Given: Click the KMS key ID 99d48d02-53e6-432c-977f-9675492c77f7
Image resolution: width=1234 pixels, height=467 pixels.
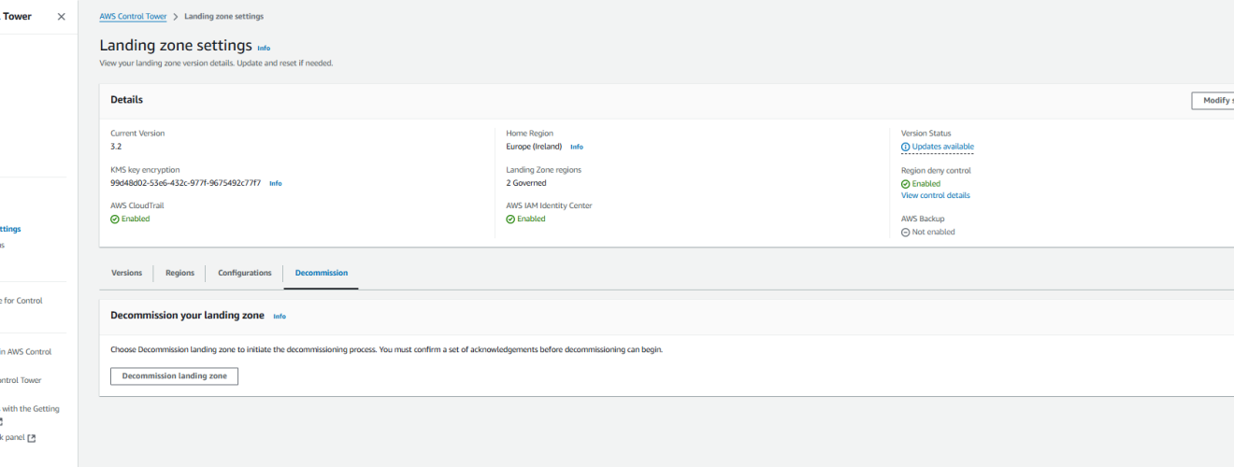Looking at the screenshot, I should (x=185, y=183).
